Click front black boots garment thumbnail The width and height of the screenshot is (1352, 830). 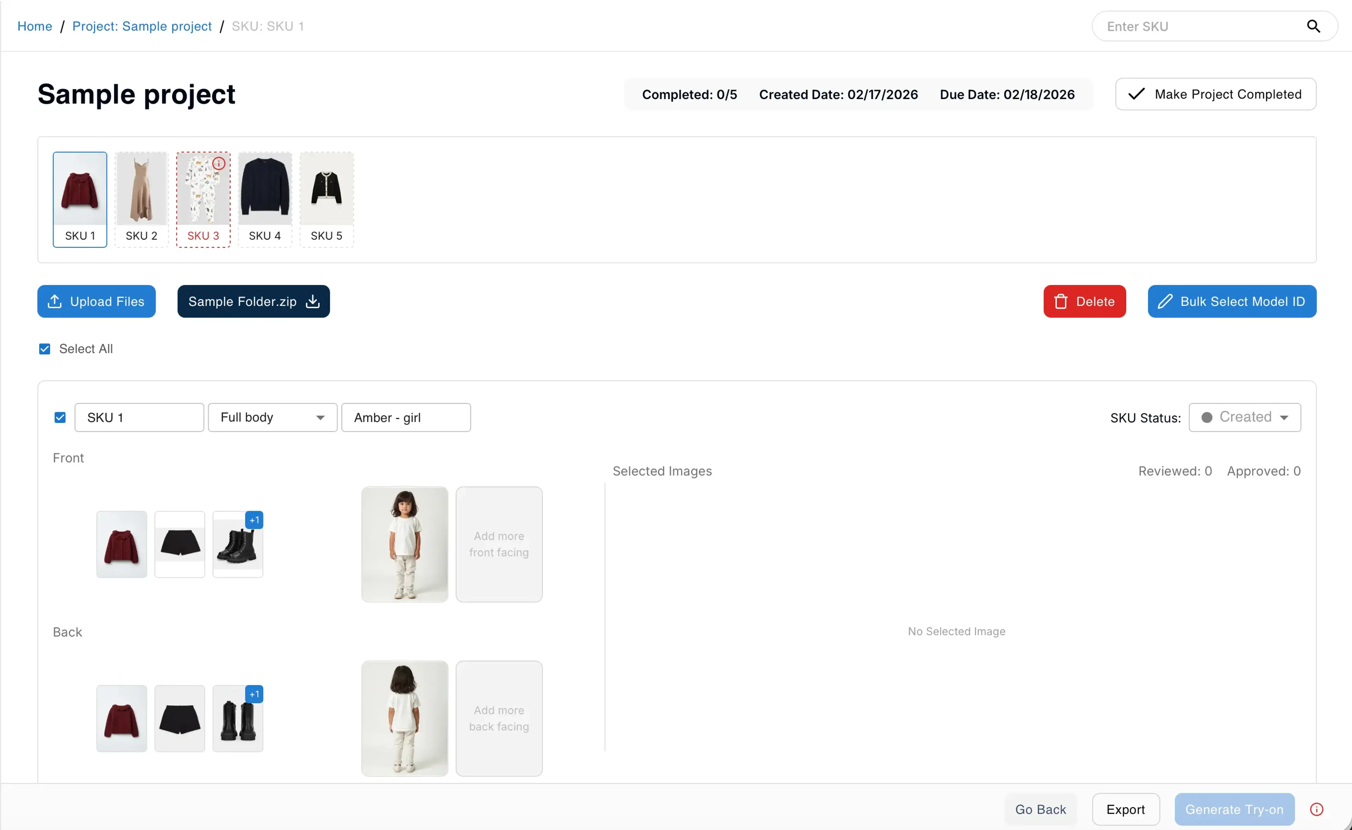click(237, 544)
